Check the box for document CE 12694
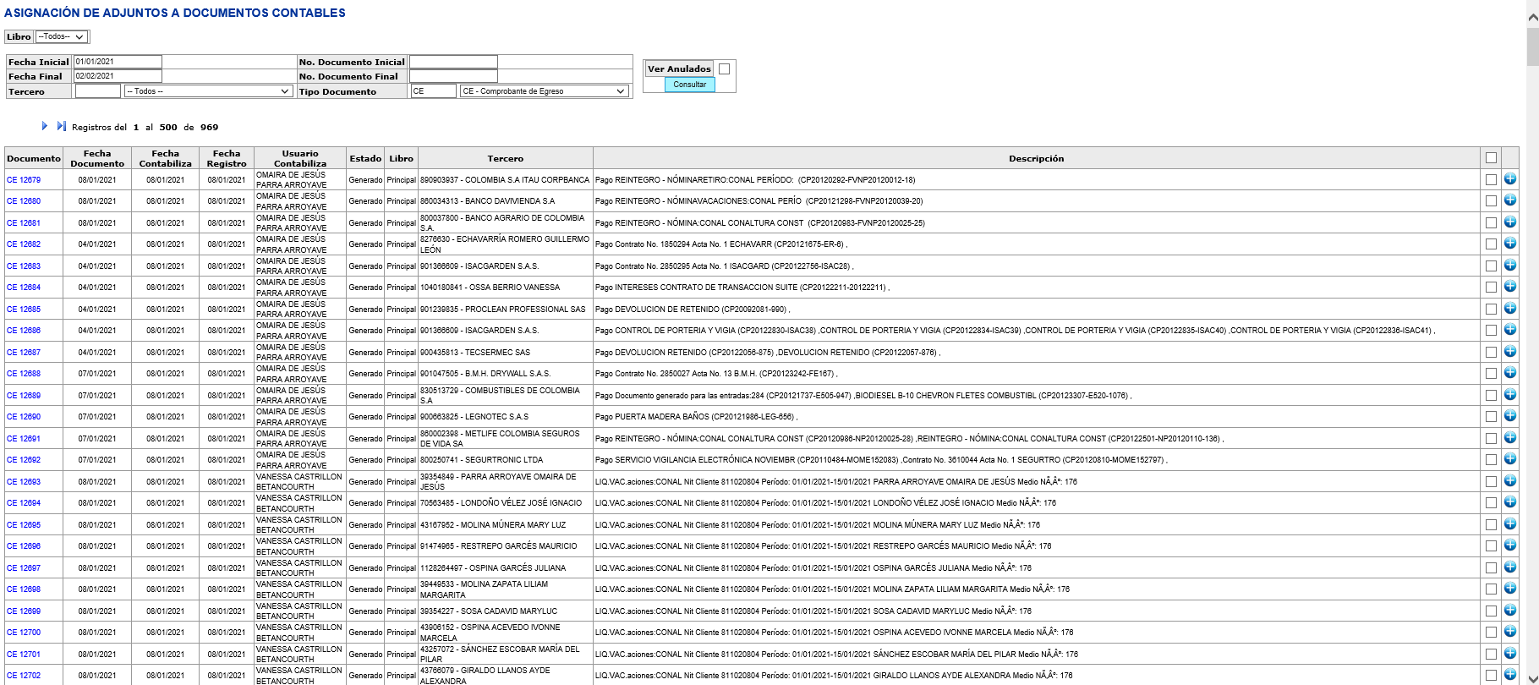The height and width of the screenshot is (685, 1539). (1491, 503)
